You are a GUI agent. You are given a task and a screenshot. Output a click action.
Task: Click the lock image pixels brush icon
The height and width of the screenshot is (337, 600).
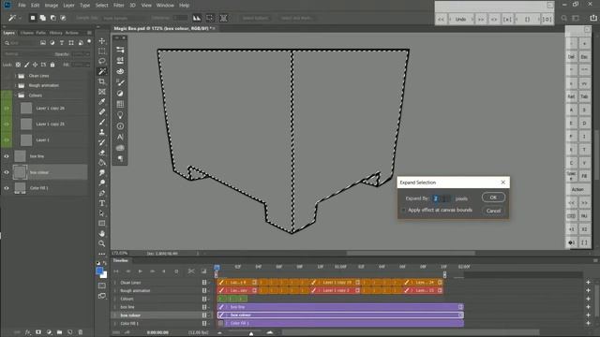pos(27,65)
